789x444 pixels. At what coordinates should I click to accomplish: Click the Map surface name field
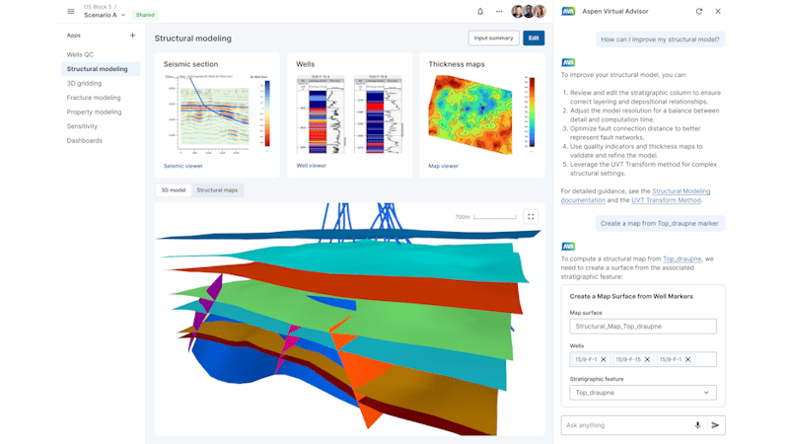pos(643,327)
